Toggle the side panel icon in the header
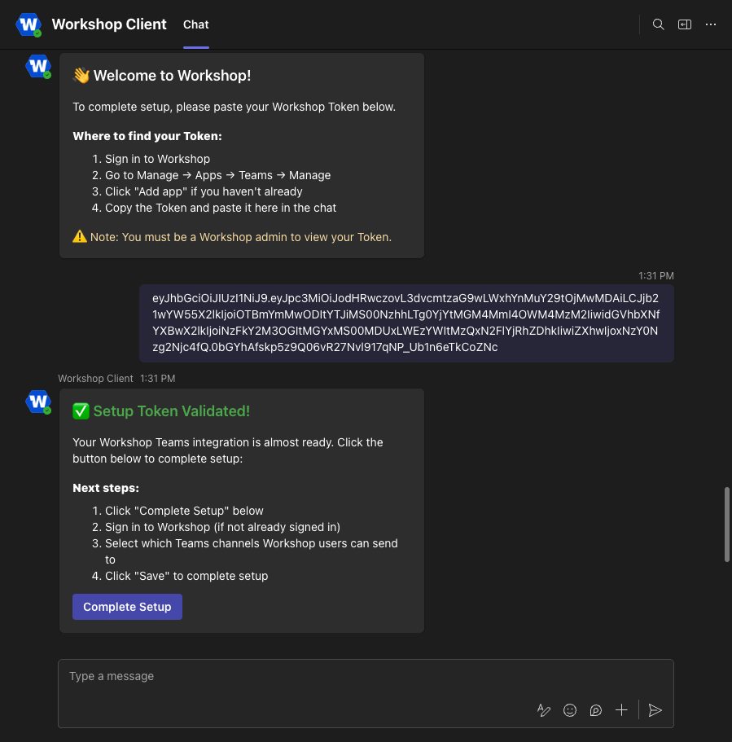Viewport: 732px width, 742px height. point(685,24)
